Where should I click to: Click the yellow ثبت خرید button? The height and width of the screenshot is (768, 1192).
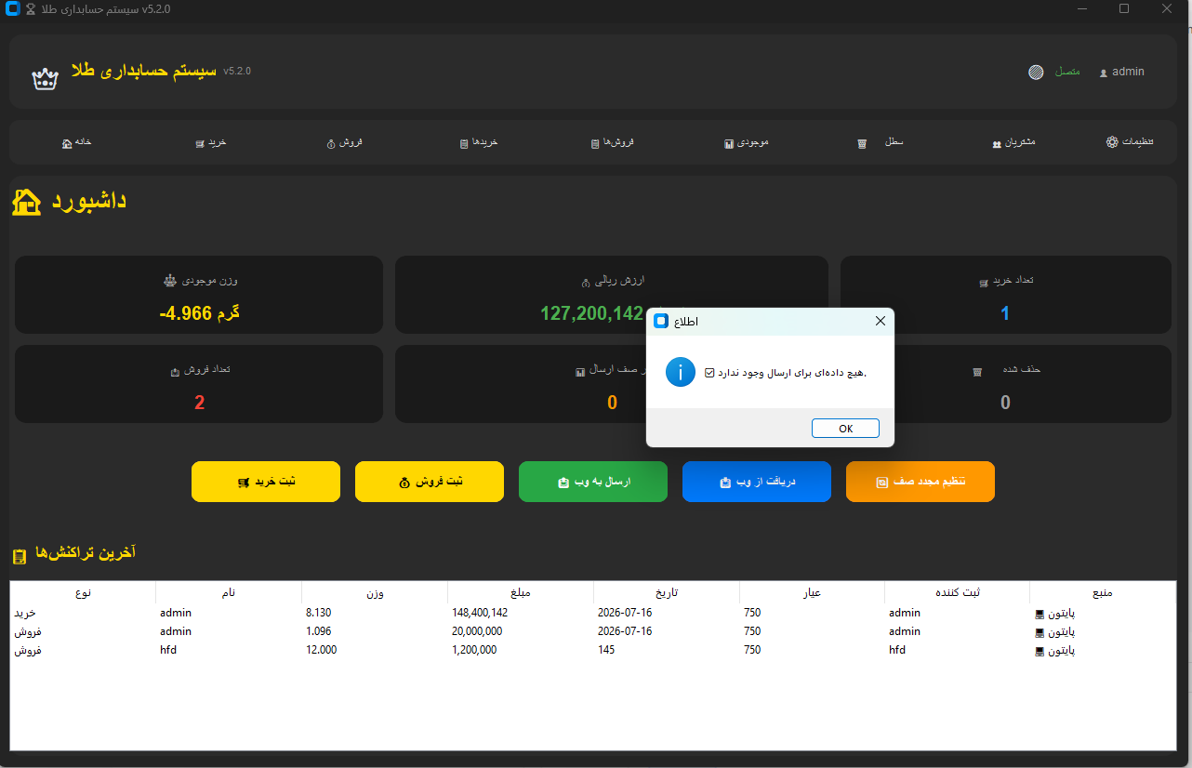266,482
